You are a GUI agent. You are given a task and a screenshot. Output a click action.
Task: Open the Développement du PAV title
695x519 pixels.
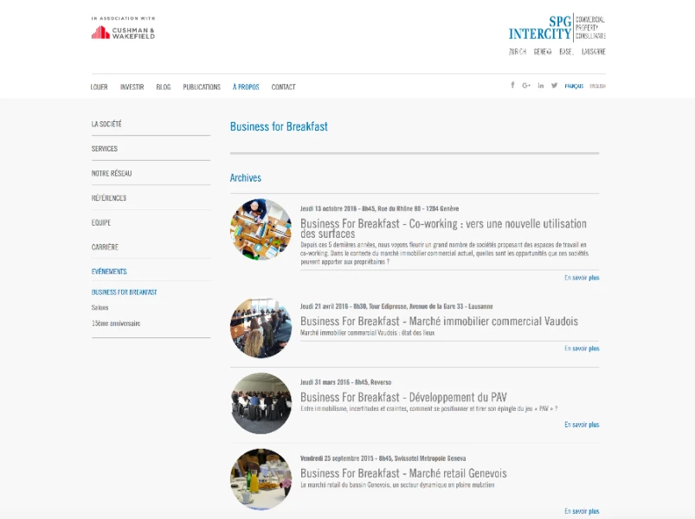pyautogui.click(x=404, y=397)
